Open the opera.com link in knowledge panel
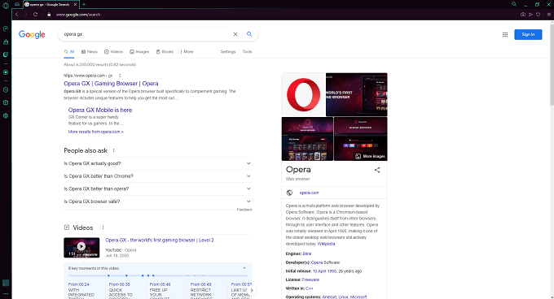This screenshot has height=299, width=554. pos(309,193)
